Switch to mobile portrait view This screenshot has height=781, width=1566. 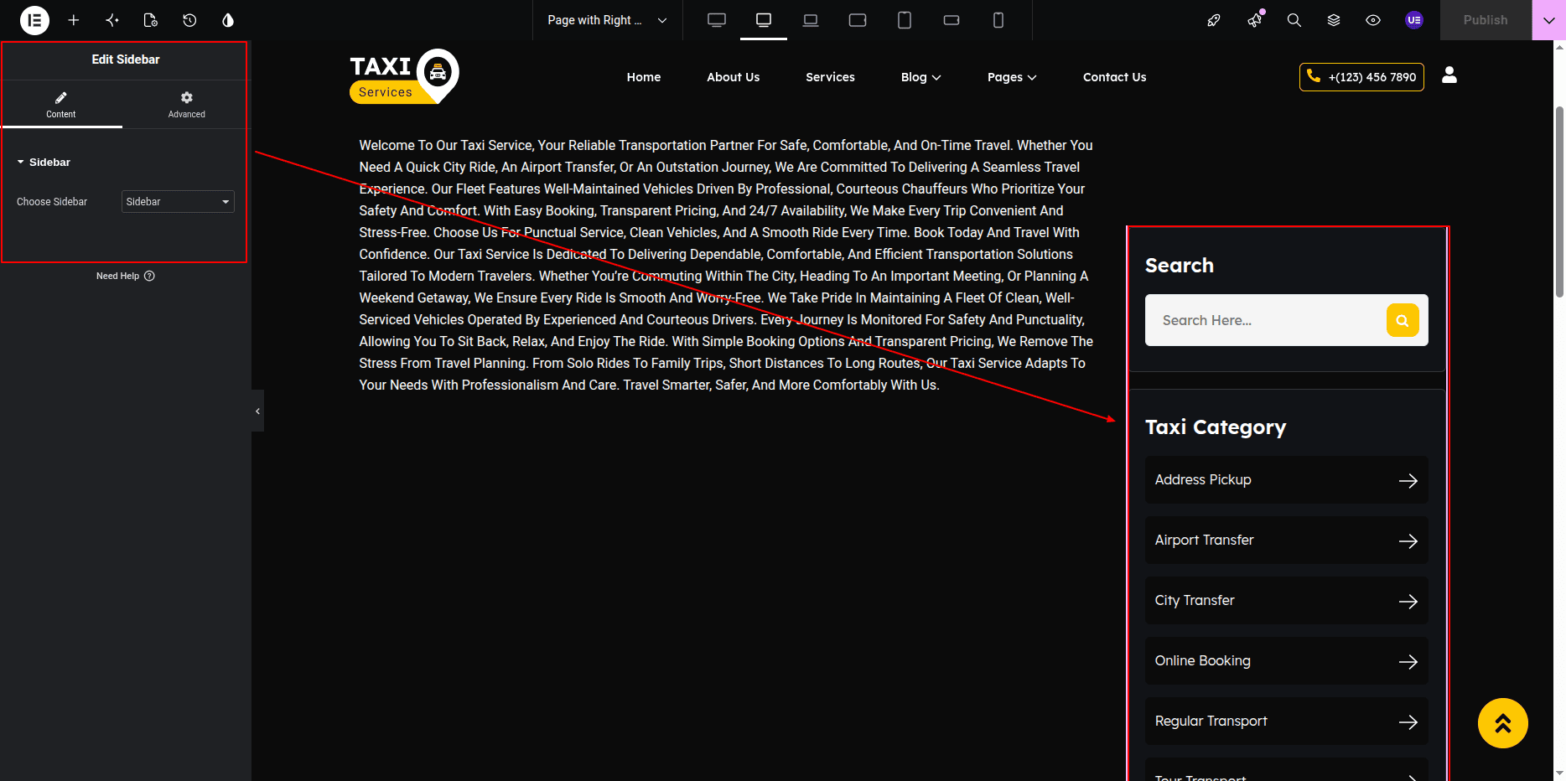[998, 20]
